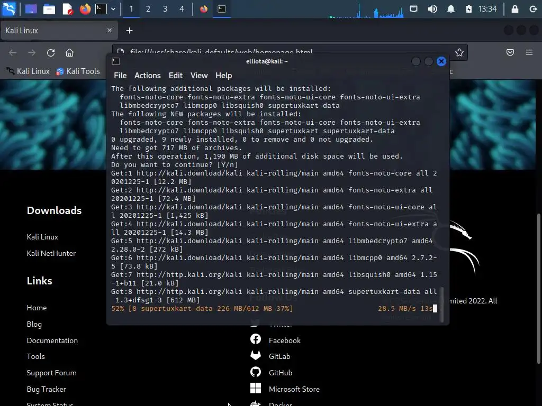
Task: Open the terminal File menu
Action: (x=120, y=76)
